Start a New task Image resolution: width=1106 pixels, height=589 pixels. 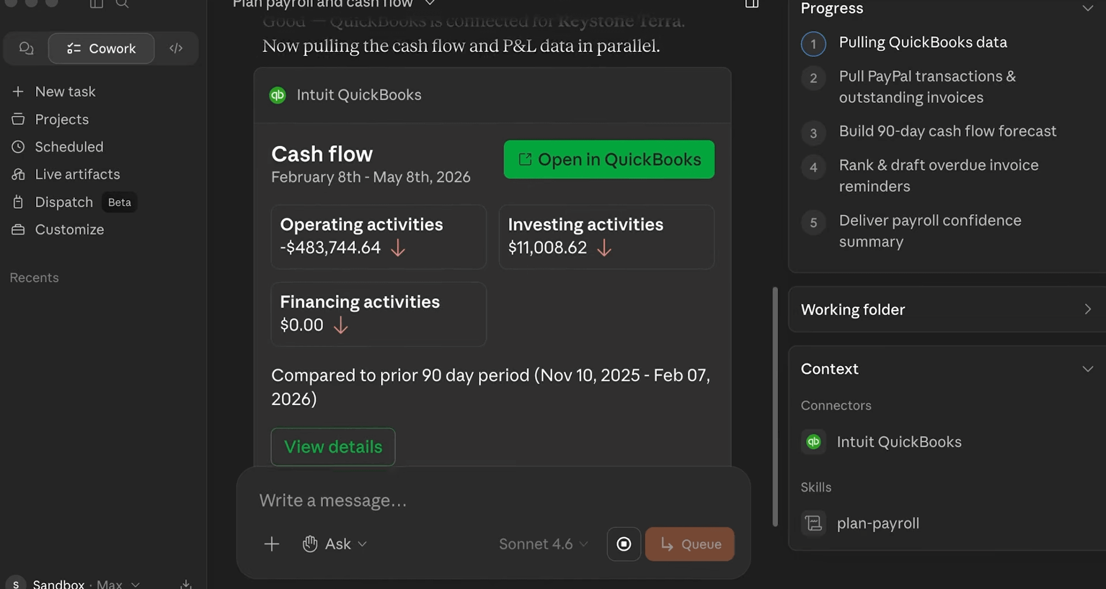pyautogui.click(x=65, y=91)
